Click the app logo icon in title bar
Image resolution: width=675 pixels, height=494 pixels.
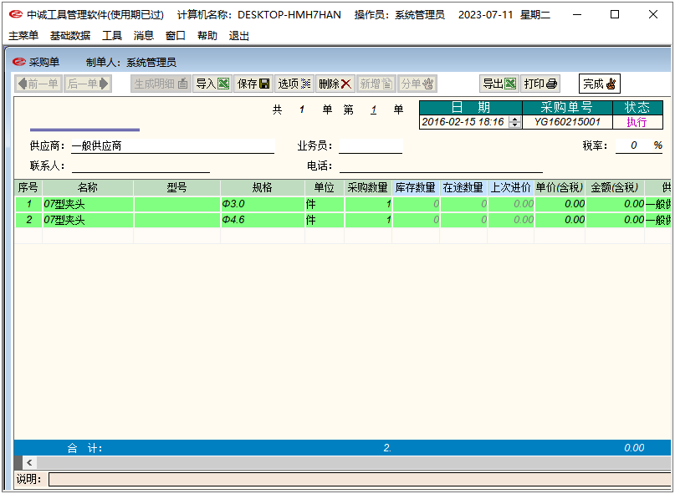coord(16,15)
